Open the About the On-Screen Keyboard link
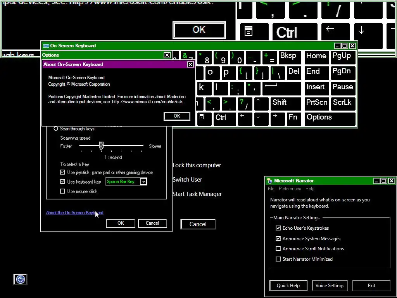The width and height of the screenshot is (397, 298). point(74,213)
